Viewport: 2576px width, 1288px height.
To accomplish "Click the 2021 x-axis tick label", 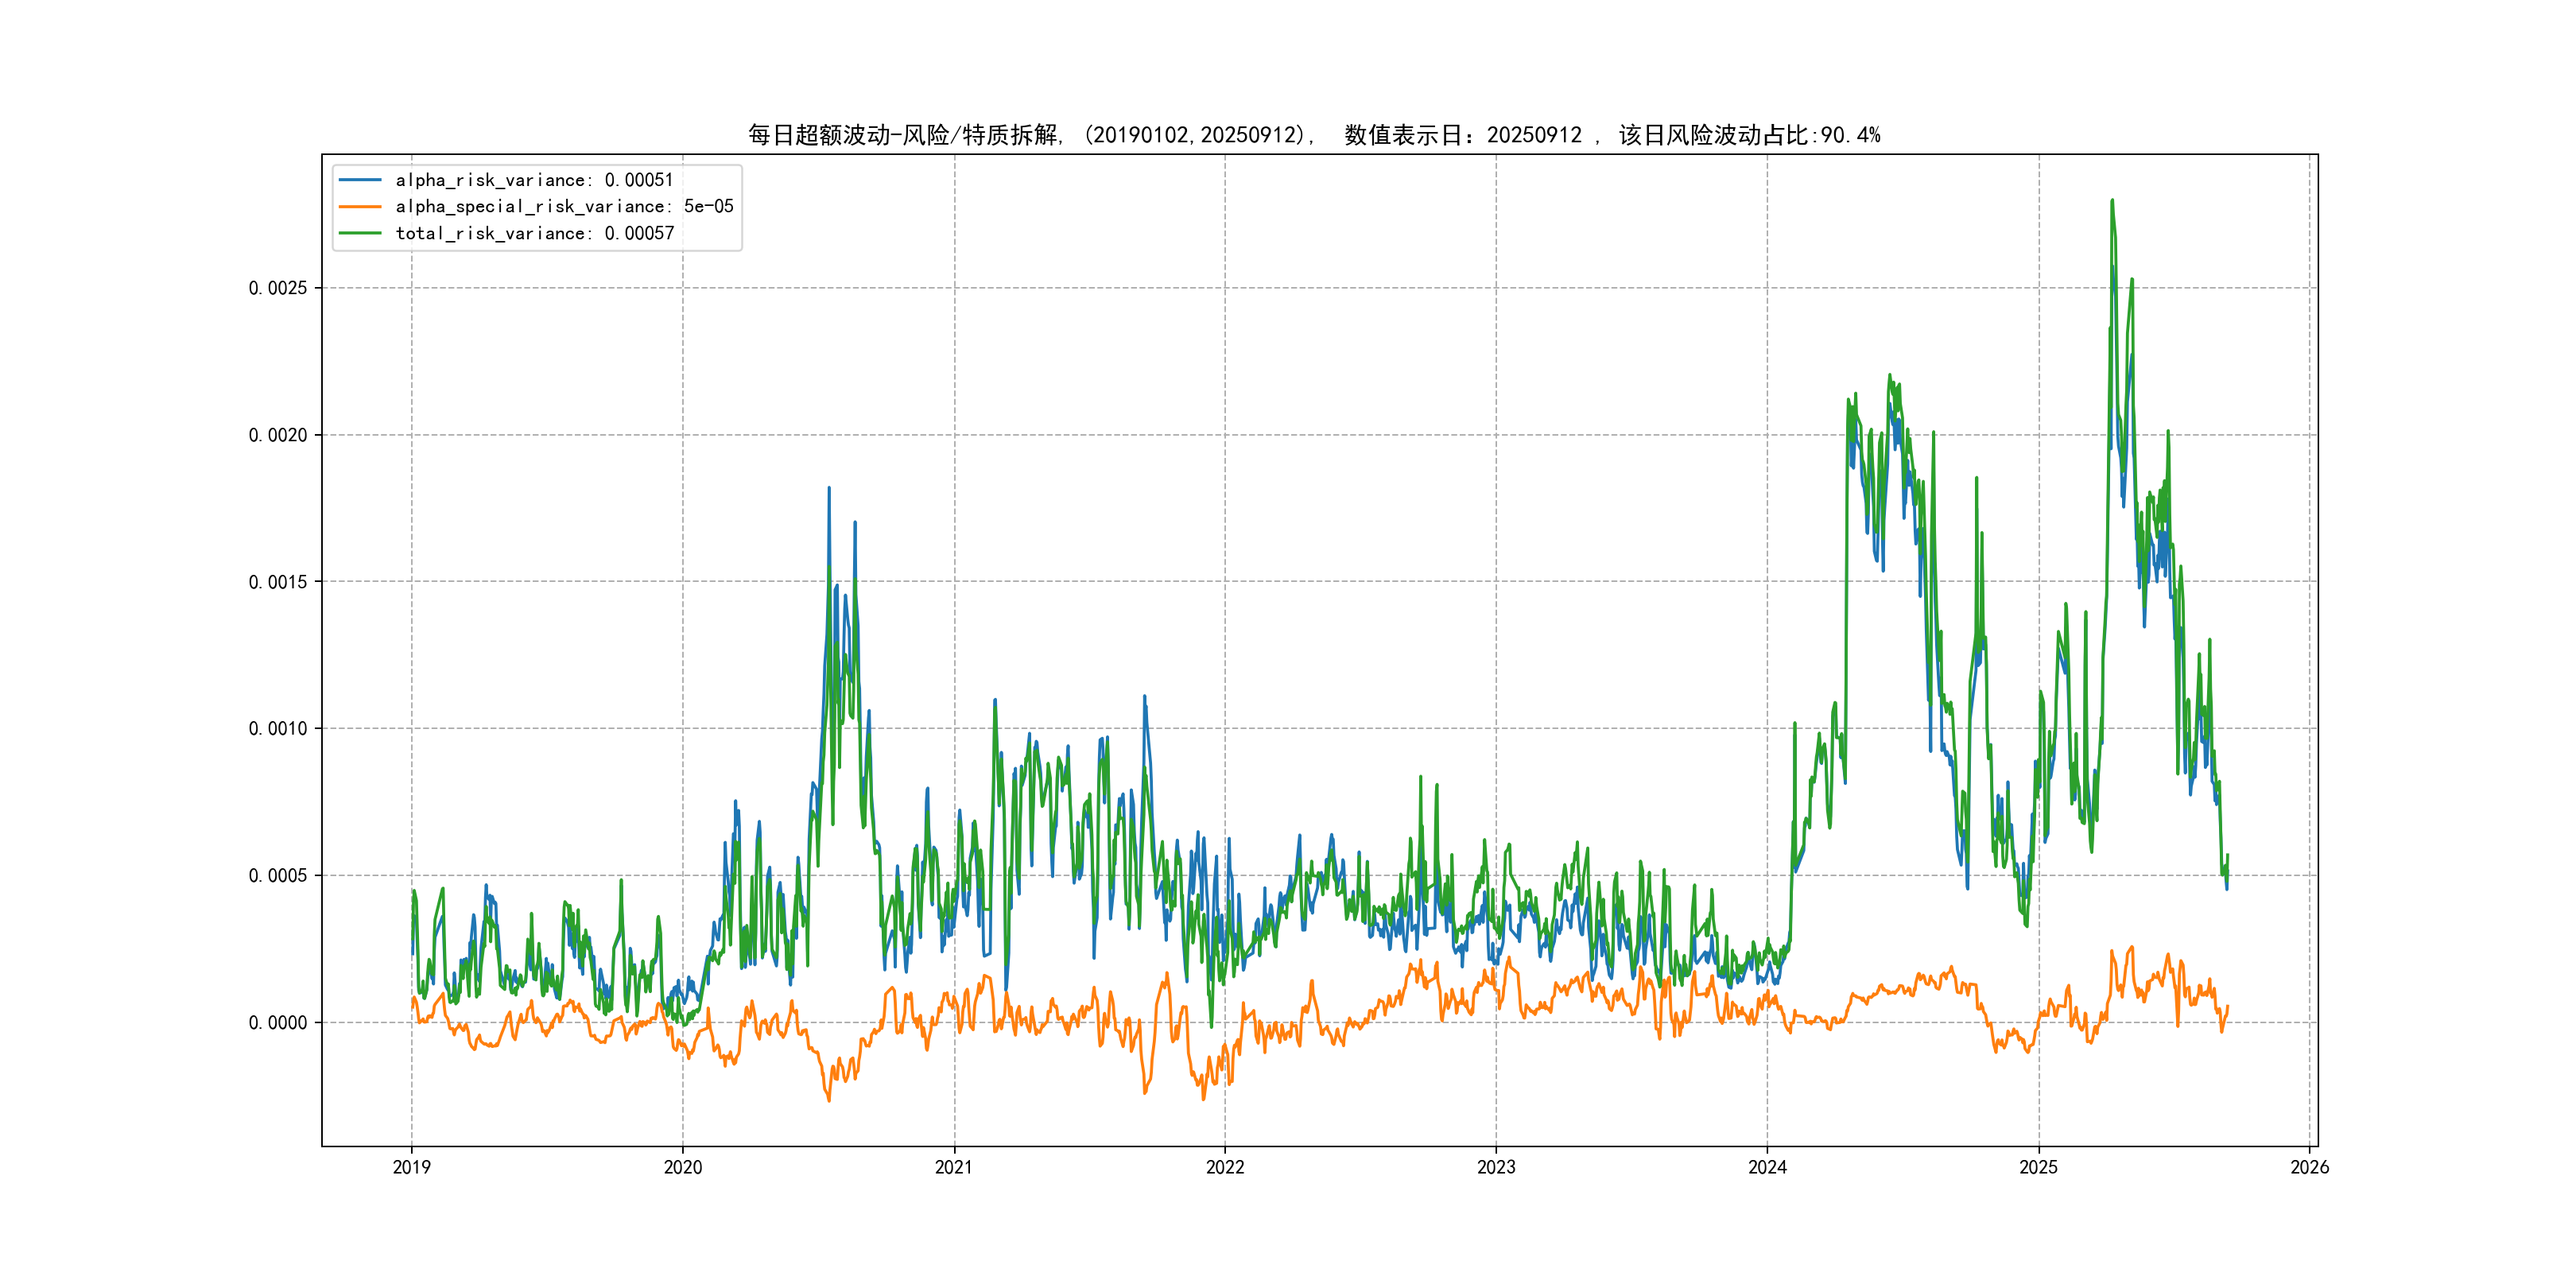I will 954,1167.
